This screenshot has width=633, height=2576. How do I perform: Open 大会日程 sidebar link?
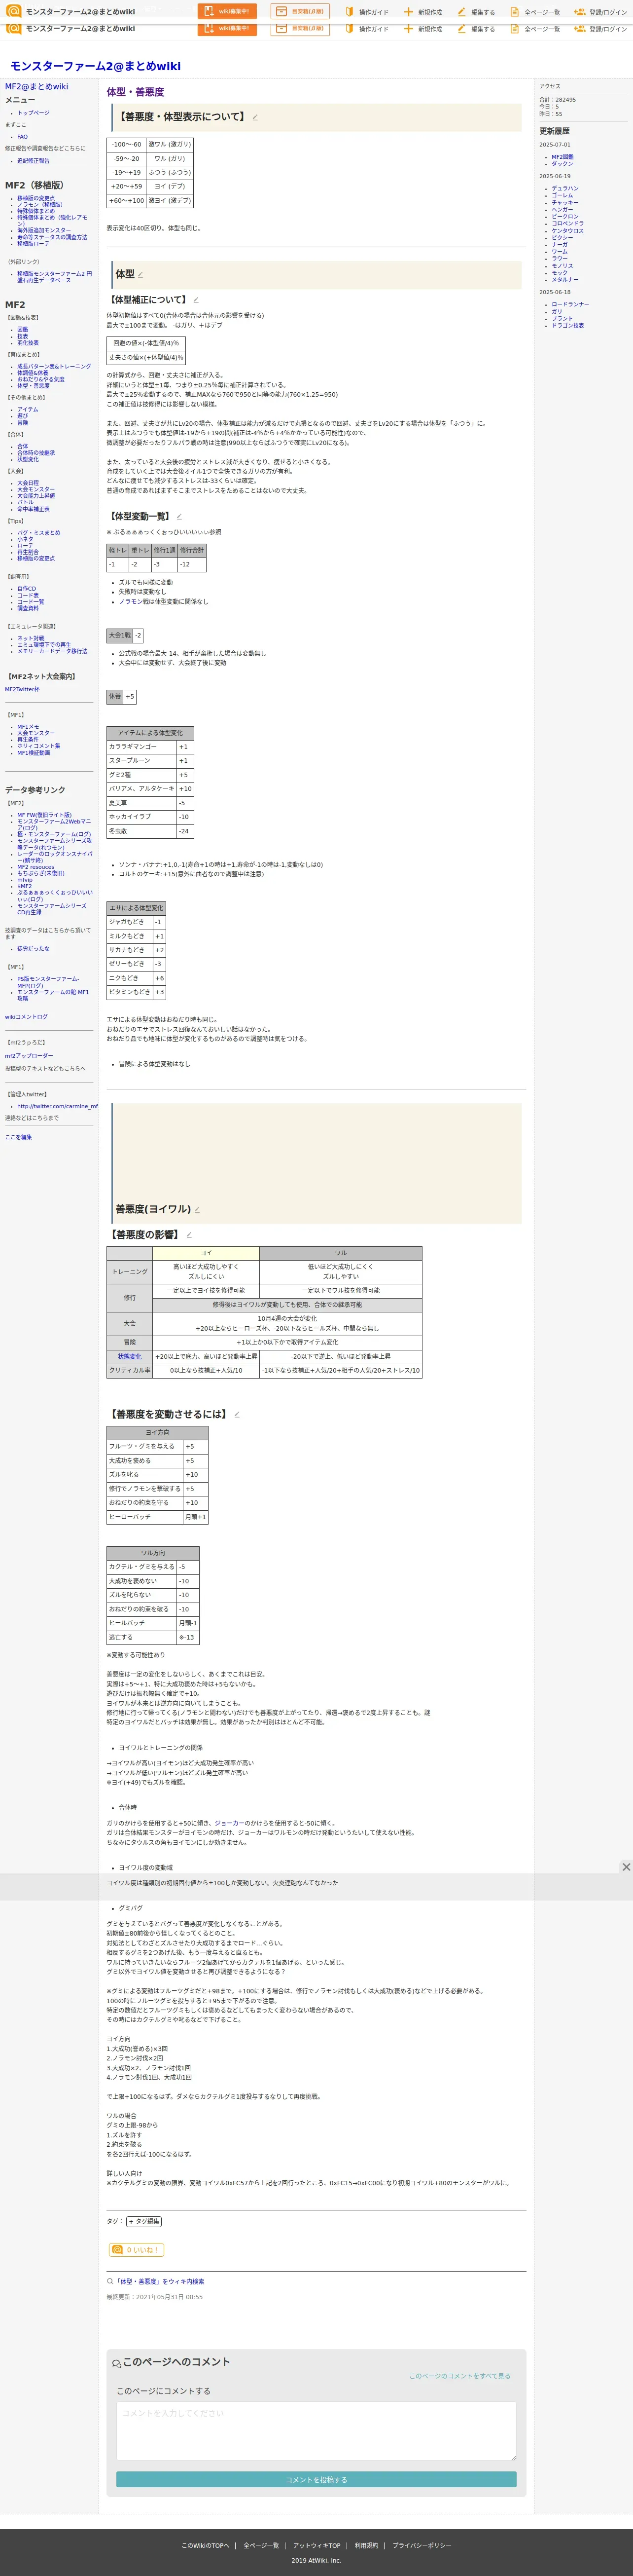(28, 483)
